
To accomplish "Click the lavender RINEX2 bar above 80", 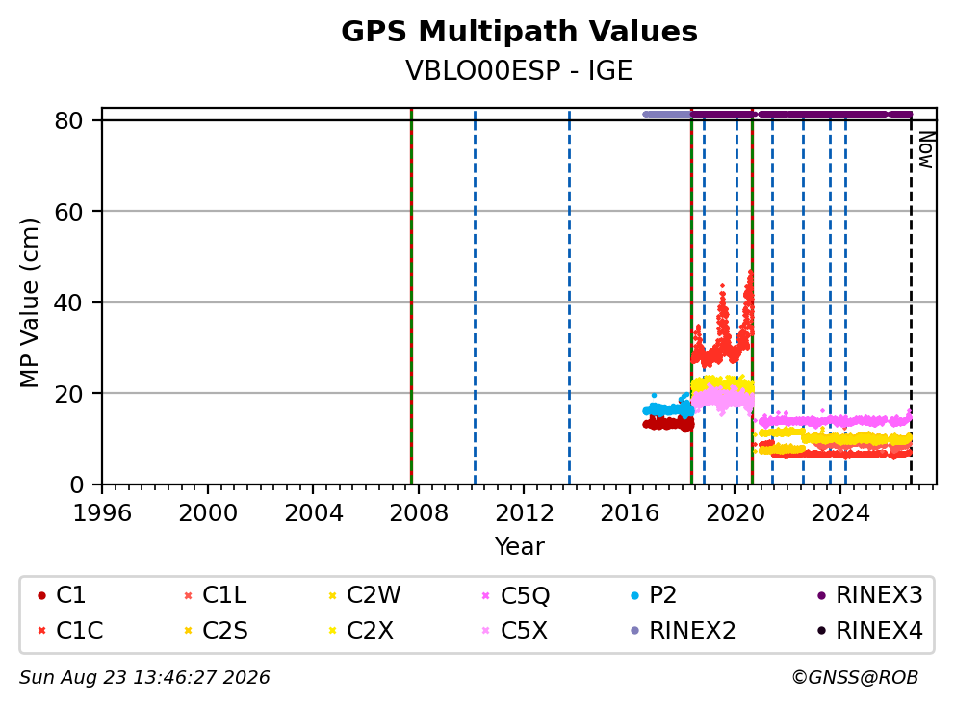I will [667, 114].
